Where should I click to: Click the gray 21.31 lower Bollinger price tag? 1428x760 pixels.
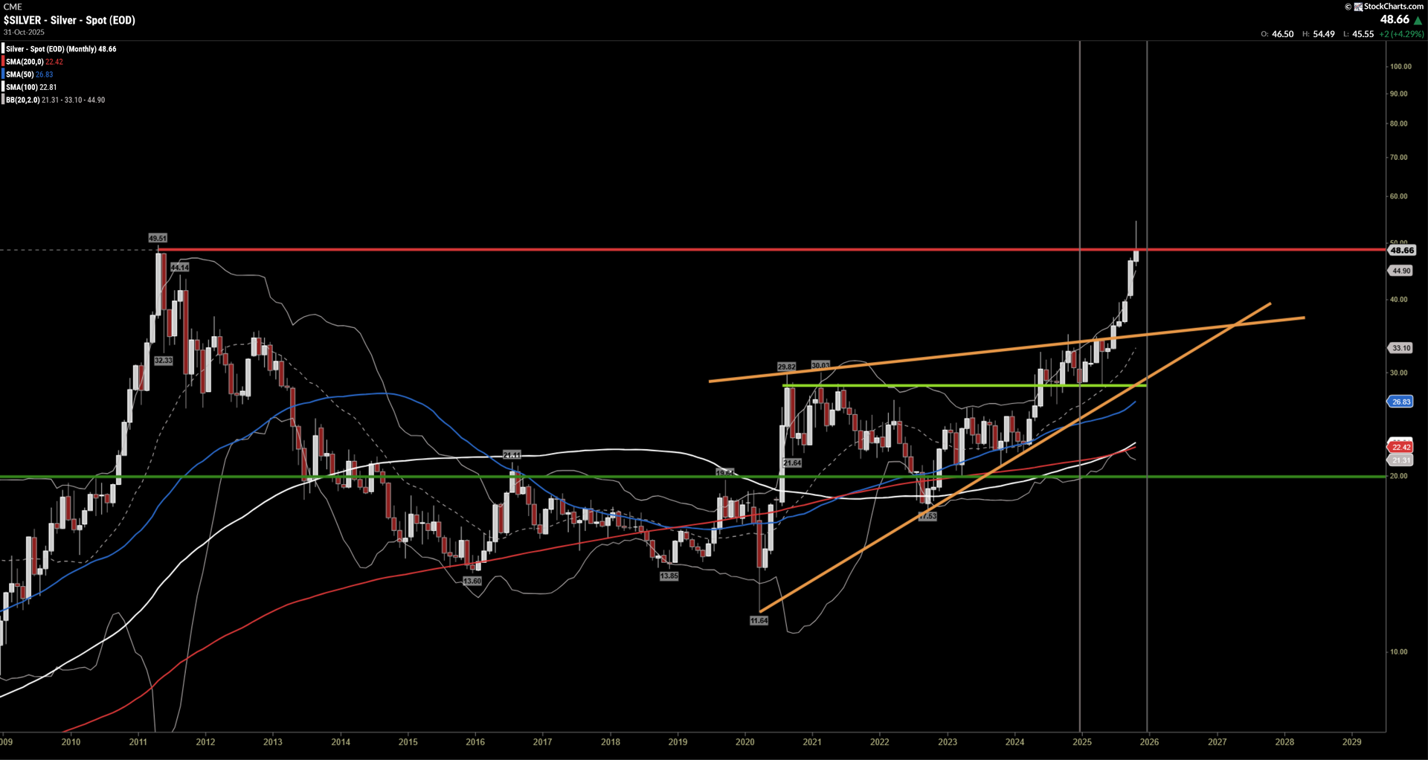point(1401,460)
